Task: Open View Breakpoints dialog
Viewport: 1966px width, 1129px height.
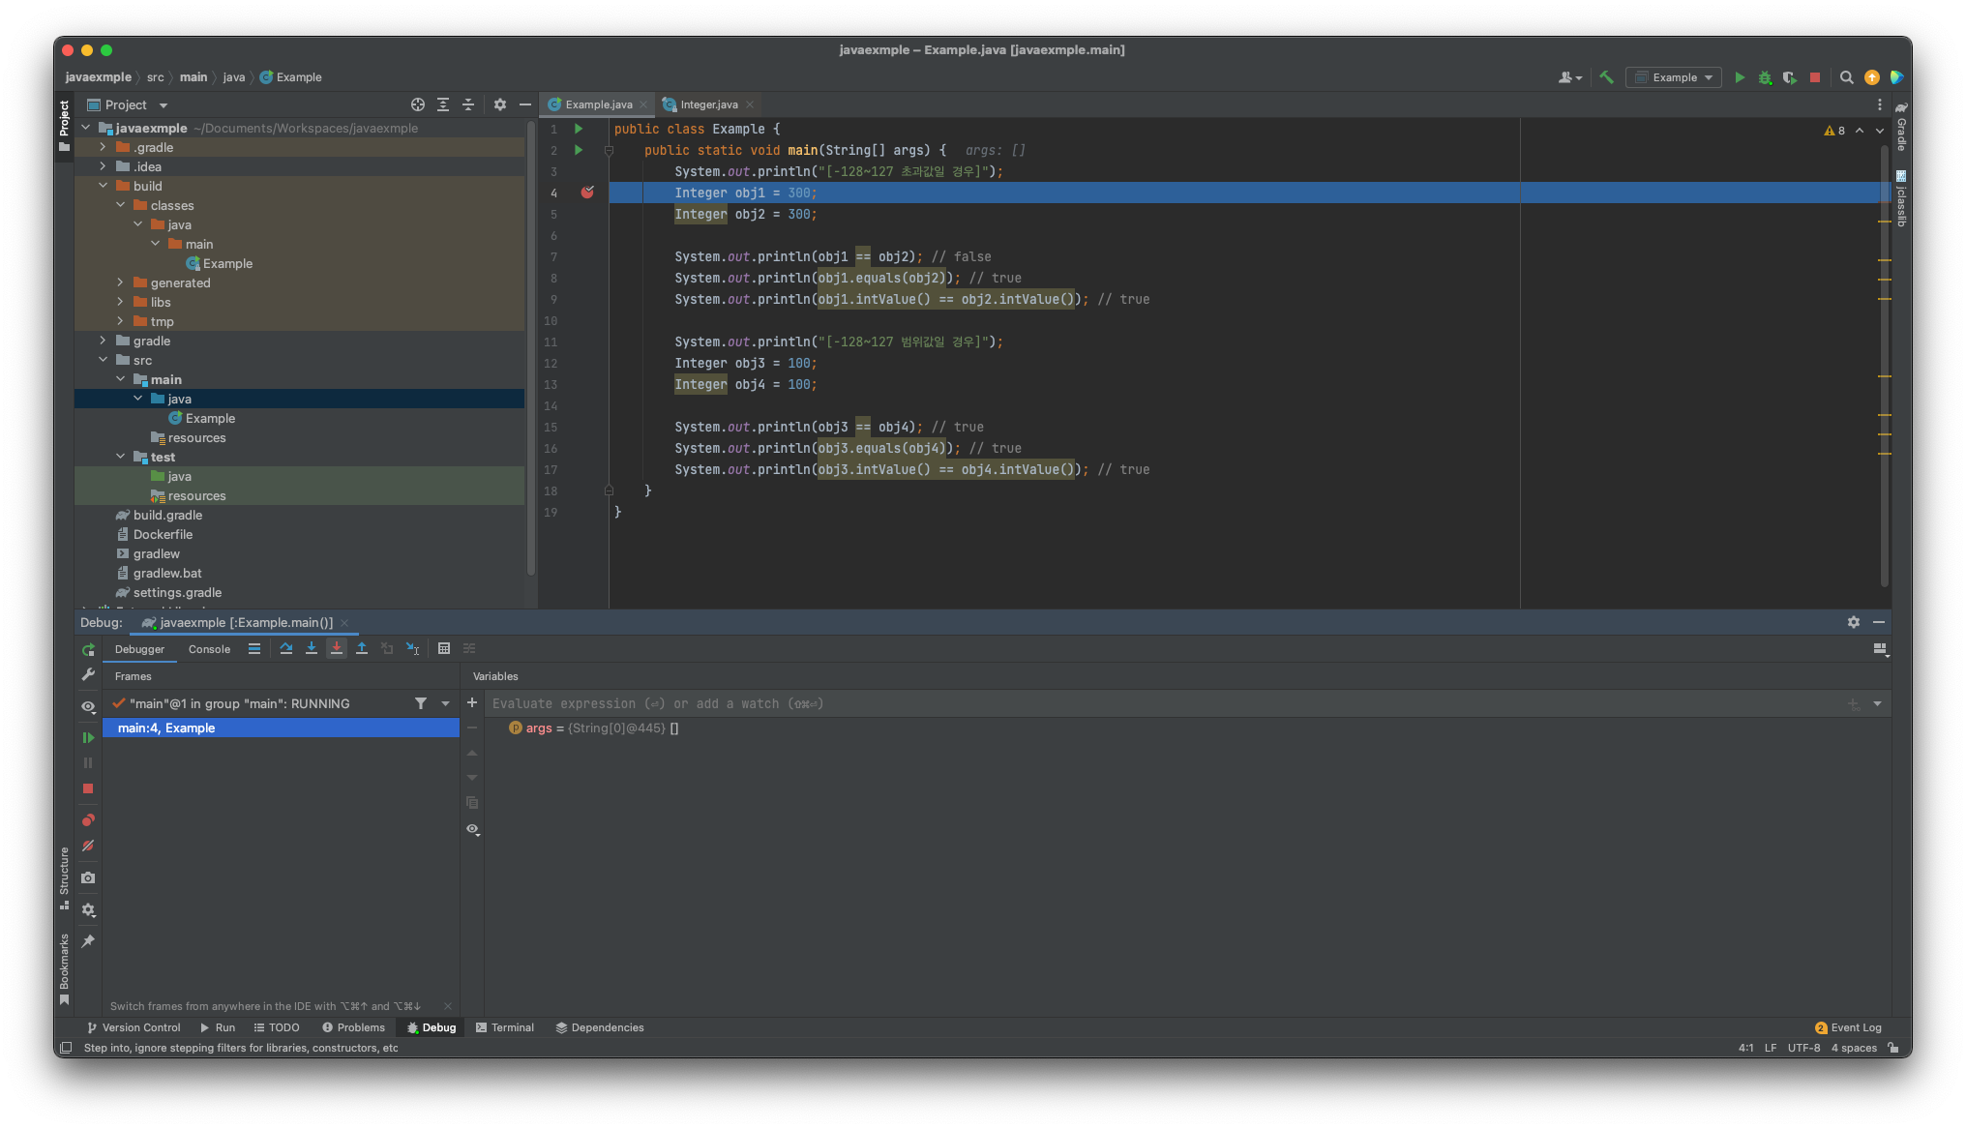Action: (x=88, y=820)
